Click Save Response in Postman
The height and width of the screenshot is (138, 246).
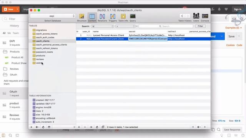[232, 130]
